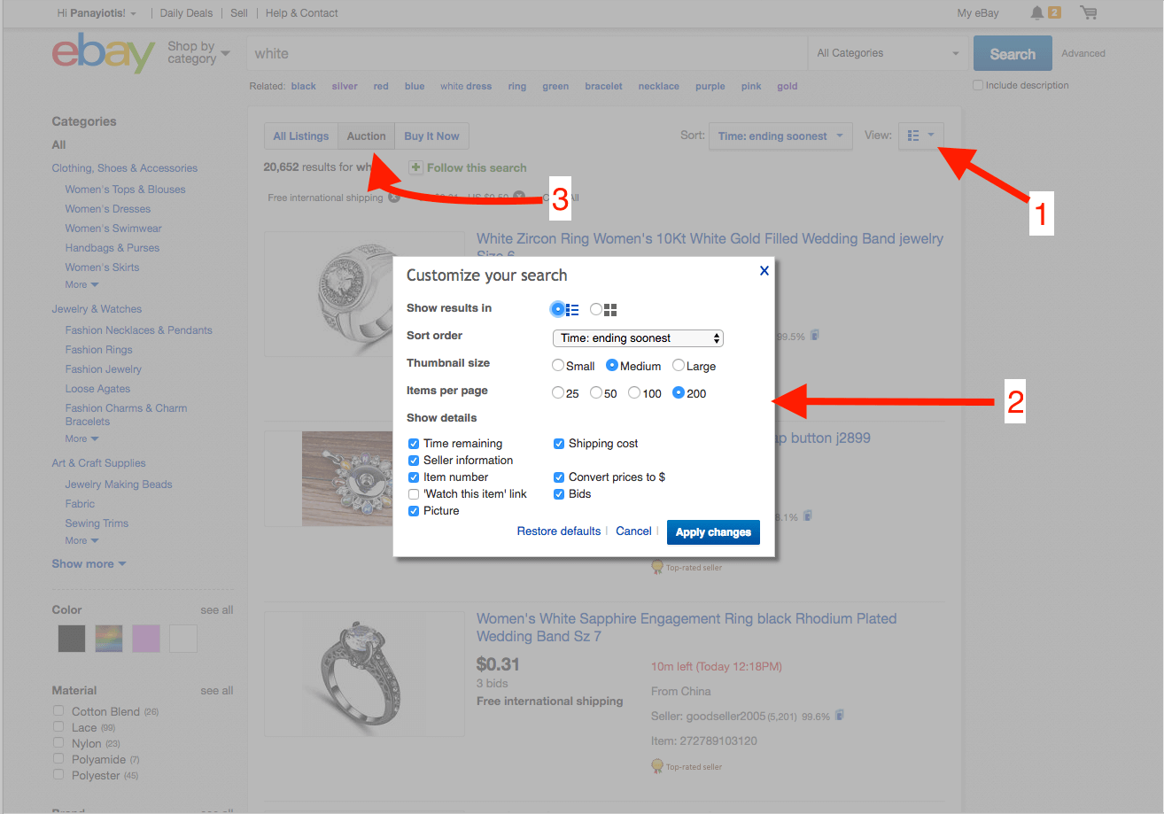Click feedback icon next to goodseller2005 99.6%
Screen dimensions: 1164x814
(x=839, y=715)
